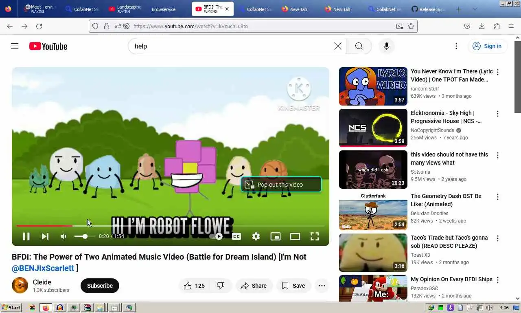Clear the search query X

tap(338, 46)
